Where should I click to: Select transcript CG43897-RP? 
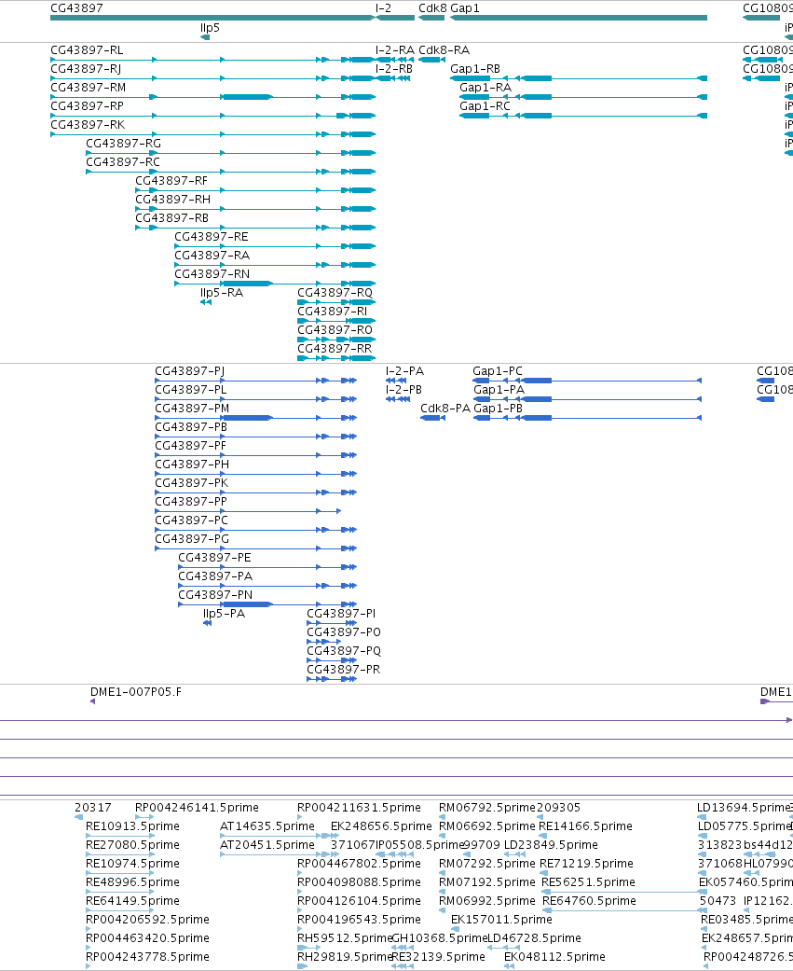[212, 116]
